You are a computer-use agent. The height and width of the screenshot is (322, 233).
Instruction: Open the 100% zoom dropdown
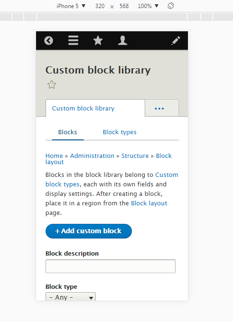pyautogui.click(x=148, y=6)
